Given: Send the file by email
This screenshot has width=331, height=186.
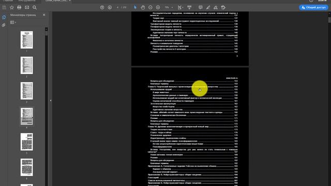Looking at the screenshot, I should 27,7.
